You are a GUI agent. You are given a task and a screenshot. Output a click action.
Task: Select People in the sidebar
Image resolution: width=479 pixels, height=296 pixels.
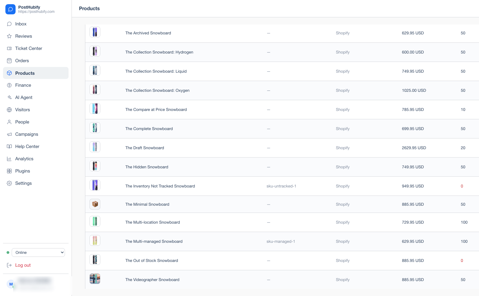[36, 122]
